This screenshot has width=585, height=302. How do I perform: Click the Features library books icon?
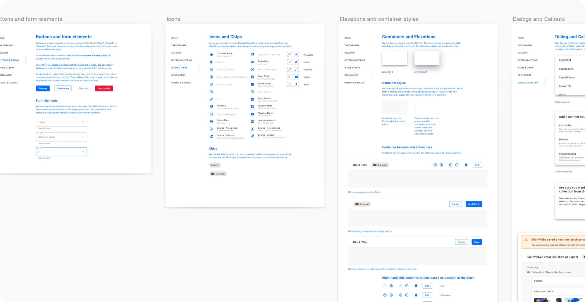pos(211,107)
